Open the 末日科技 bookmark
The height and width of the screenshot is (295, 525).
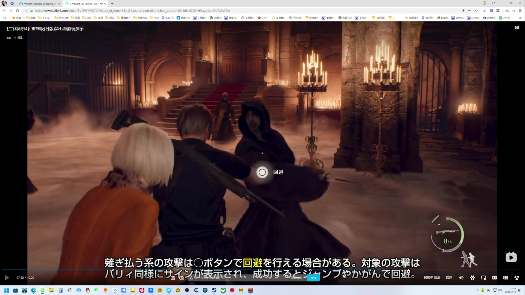[345, 18]
